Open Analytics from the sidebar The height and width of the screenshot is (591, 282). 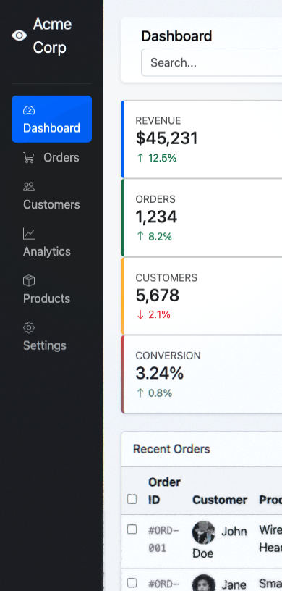coord(51,243)
